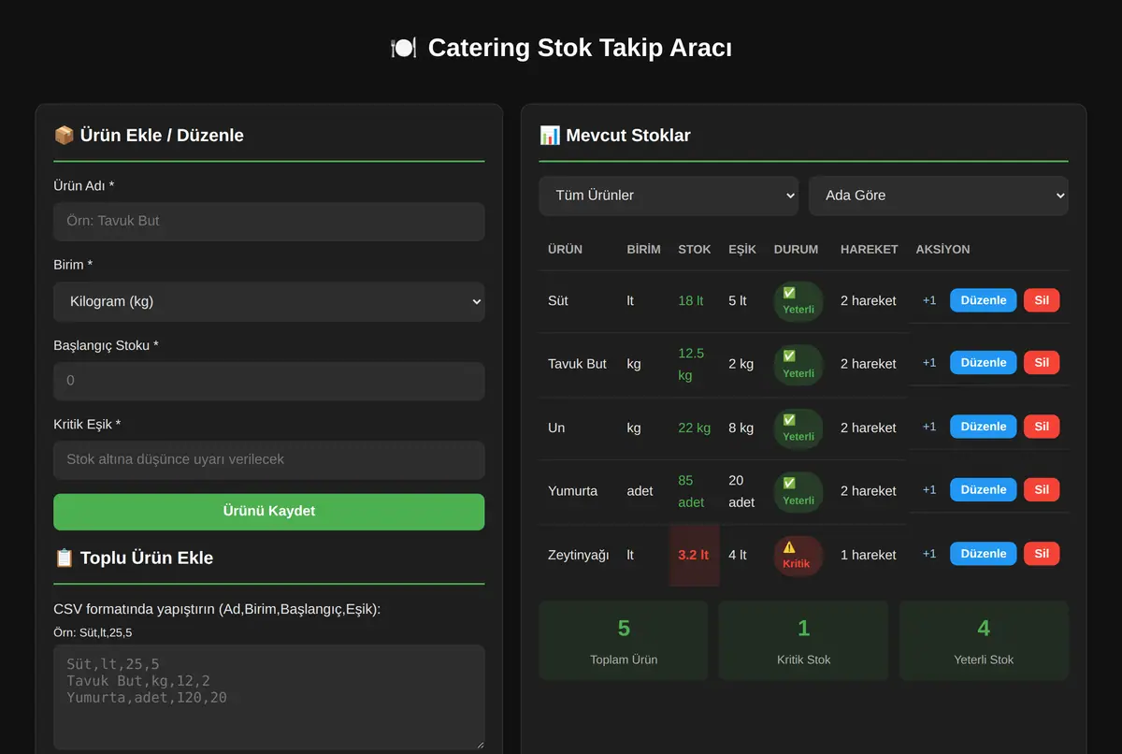Click +1 in the Yumurta row
Screen dimensions: 1122x754
coord(929,490)
